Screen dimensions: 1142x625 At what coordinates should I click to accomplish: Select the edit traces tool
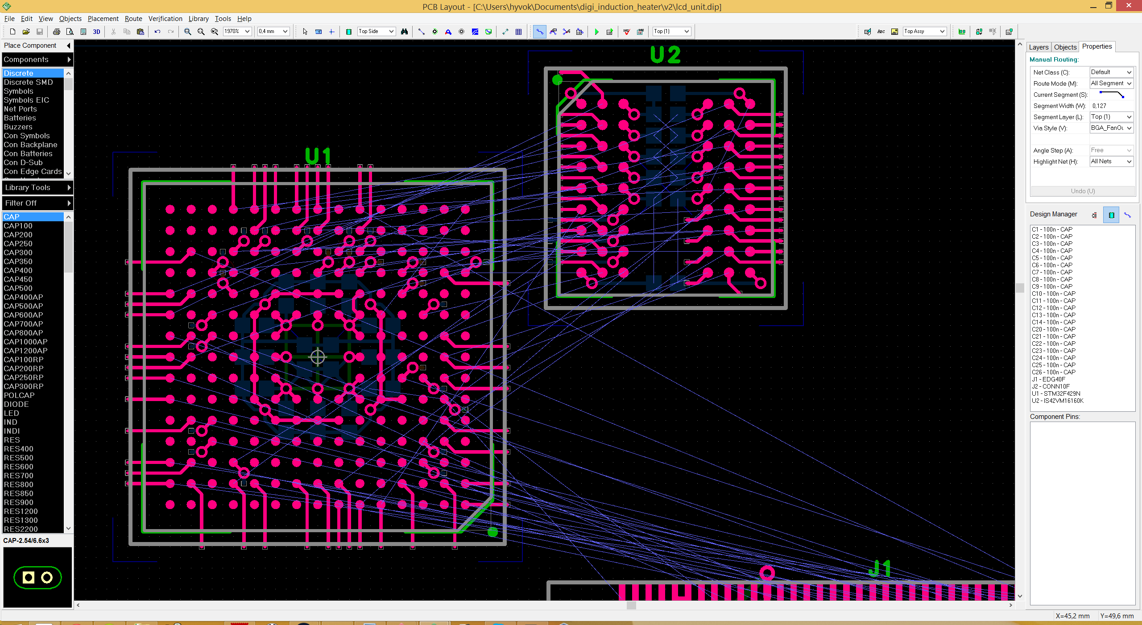point(553,31)
